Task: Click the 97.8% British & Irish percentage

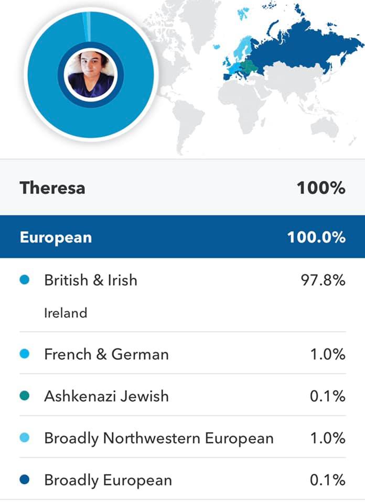Action: coord(321,280)
